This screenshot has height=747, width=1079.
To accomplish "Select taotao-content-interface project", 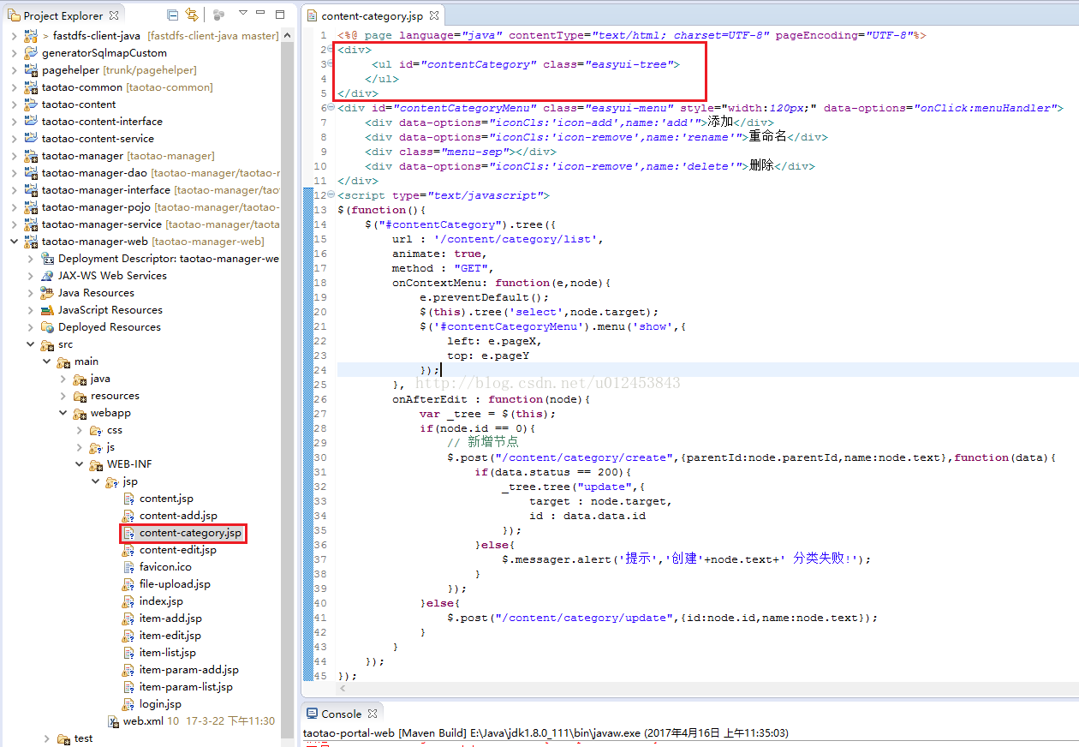I will click(x=102, y=121).
